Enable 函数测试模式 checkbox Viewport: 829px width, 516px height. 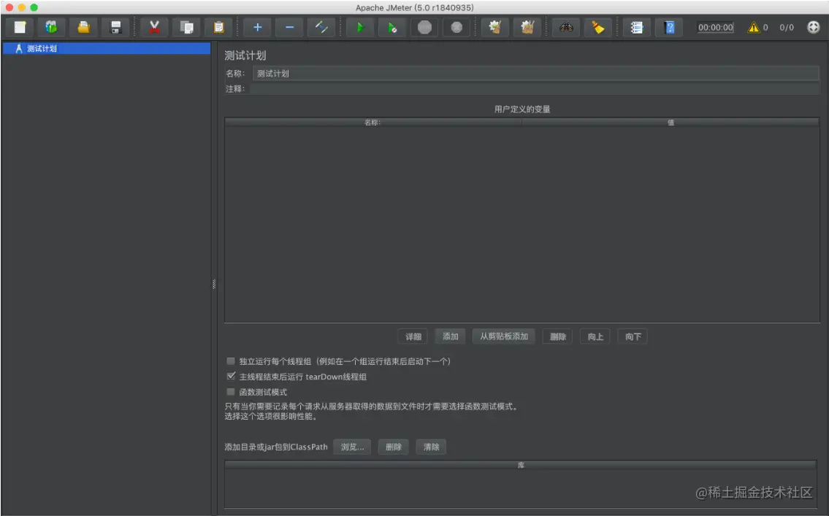pyautogui.click(x=231, y=392)
